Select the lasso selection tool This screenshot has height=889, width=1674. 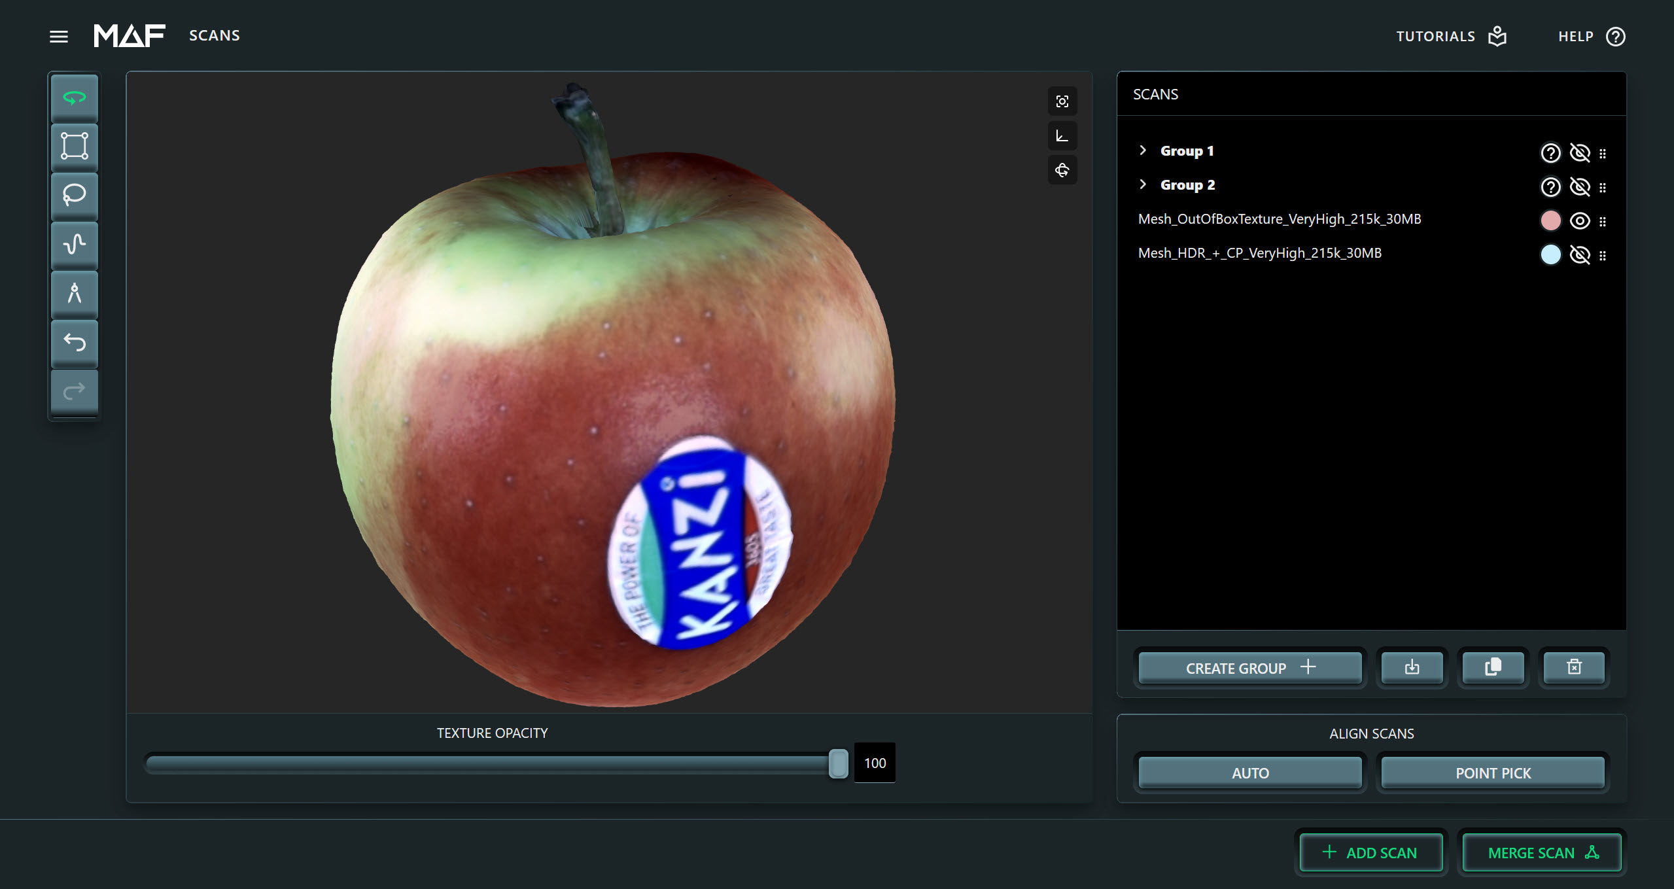tap(74, 195)
